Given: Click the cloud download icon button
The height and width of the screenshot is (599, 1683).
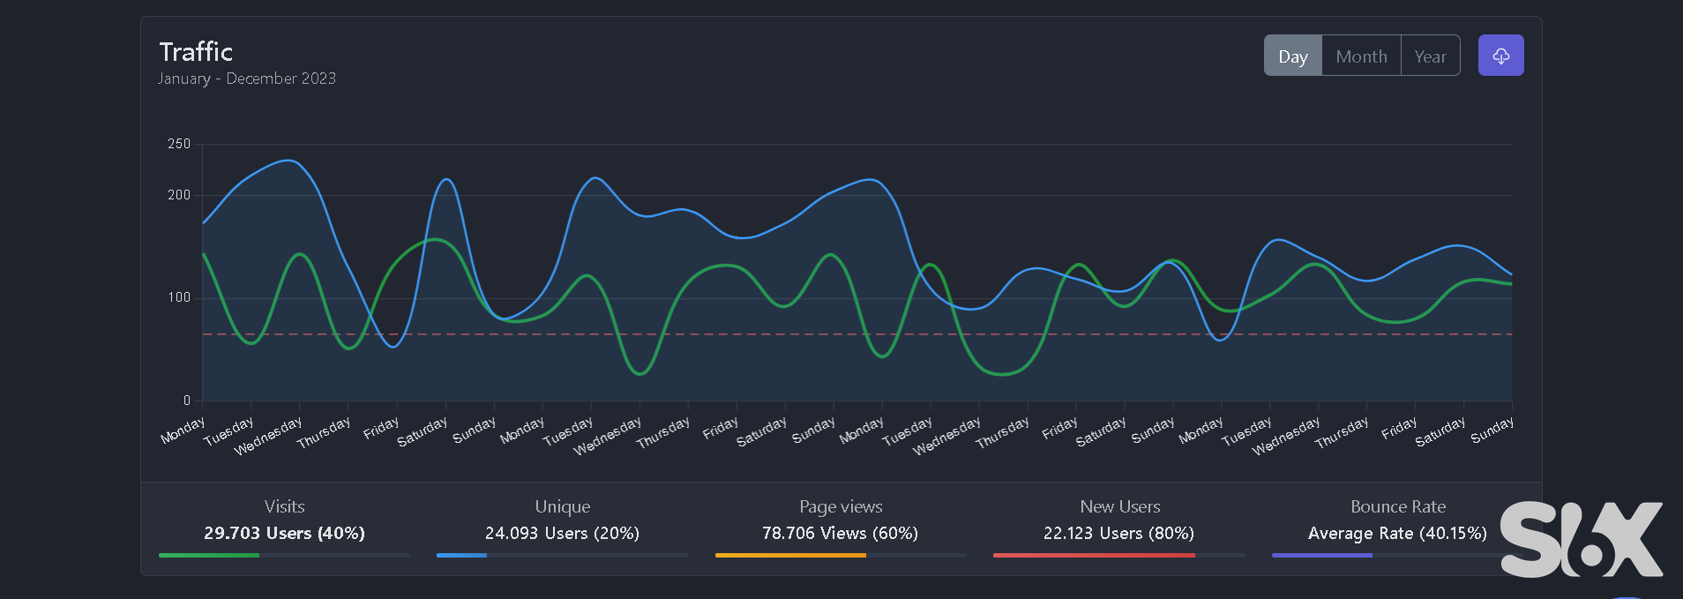Looking at the screenshot, I should pos(1500,56).
